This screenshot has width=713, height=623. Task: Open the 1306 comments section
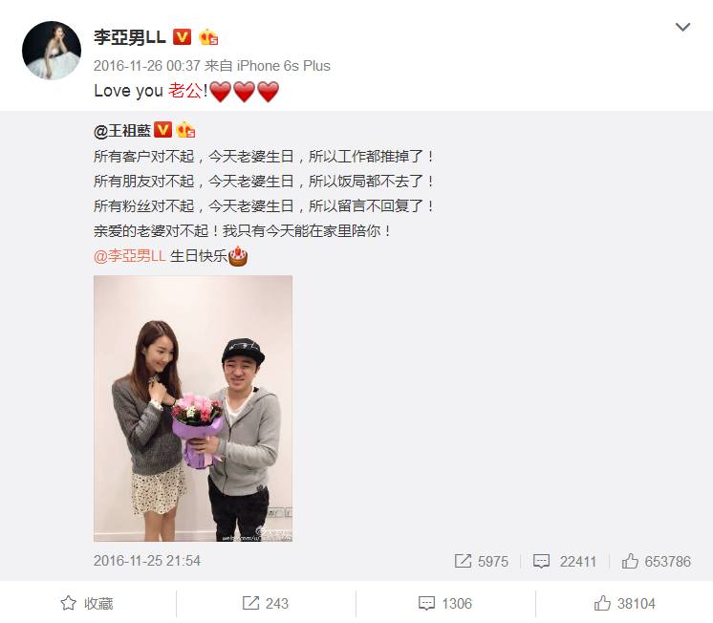point(445,604)
